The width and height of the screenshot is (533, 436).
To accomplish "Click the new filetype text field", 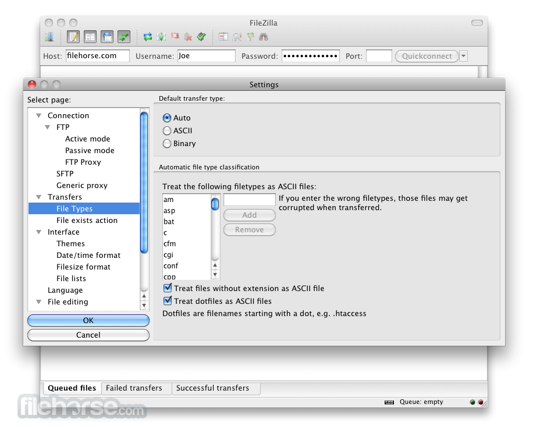I will [x=250, y=200].
